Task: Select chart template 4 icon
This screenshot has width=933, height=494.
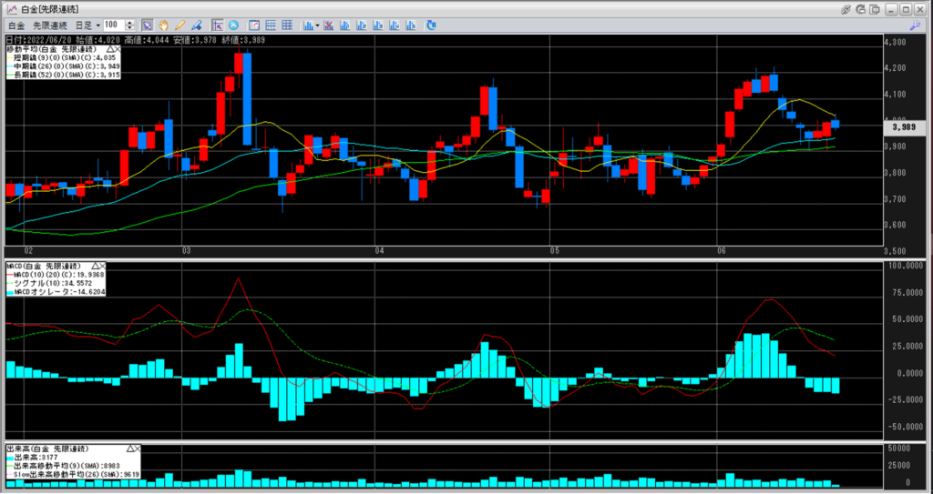Action: [394, 25]
